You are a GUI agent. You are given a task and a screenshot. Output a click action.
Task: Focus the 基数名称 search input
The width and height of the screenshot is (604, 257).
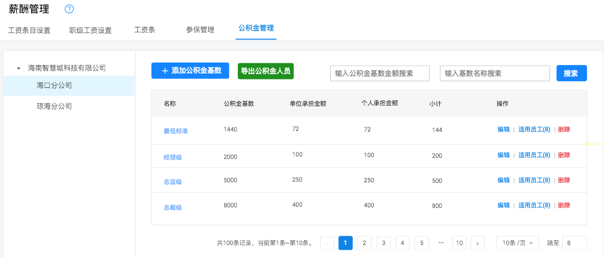494,74
